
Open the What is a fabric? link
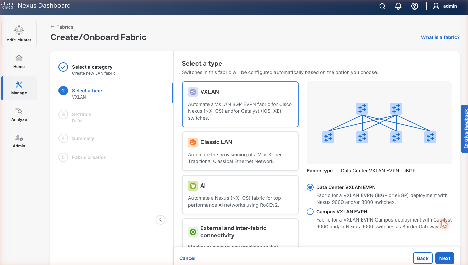point(440,37)
